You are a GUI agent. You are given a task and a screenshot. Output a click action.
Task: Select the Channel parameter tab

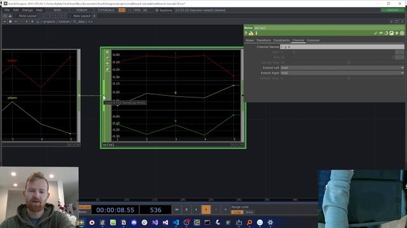point(298,41)
